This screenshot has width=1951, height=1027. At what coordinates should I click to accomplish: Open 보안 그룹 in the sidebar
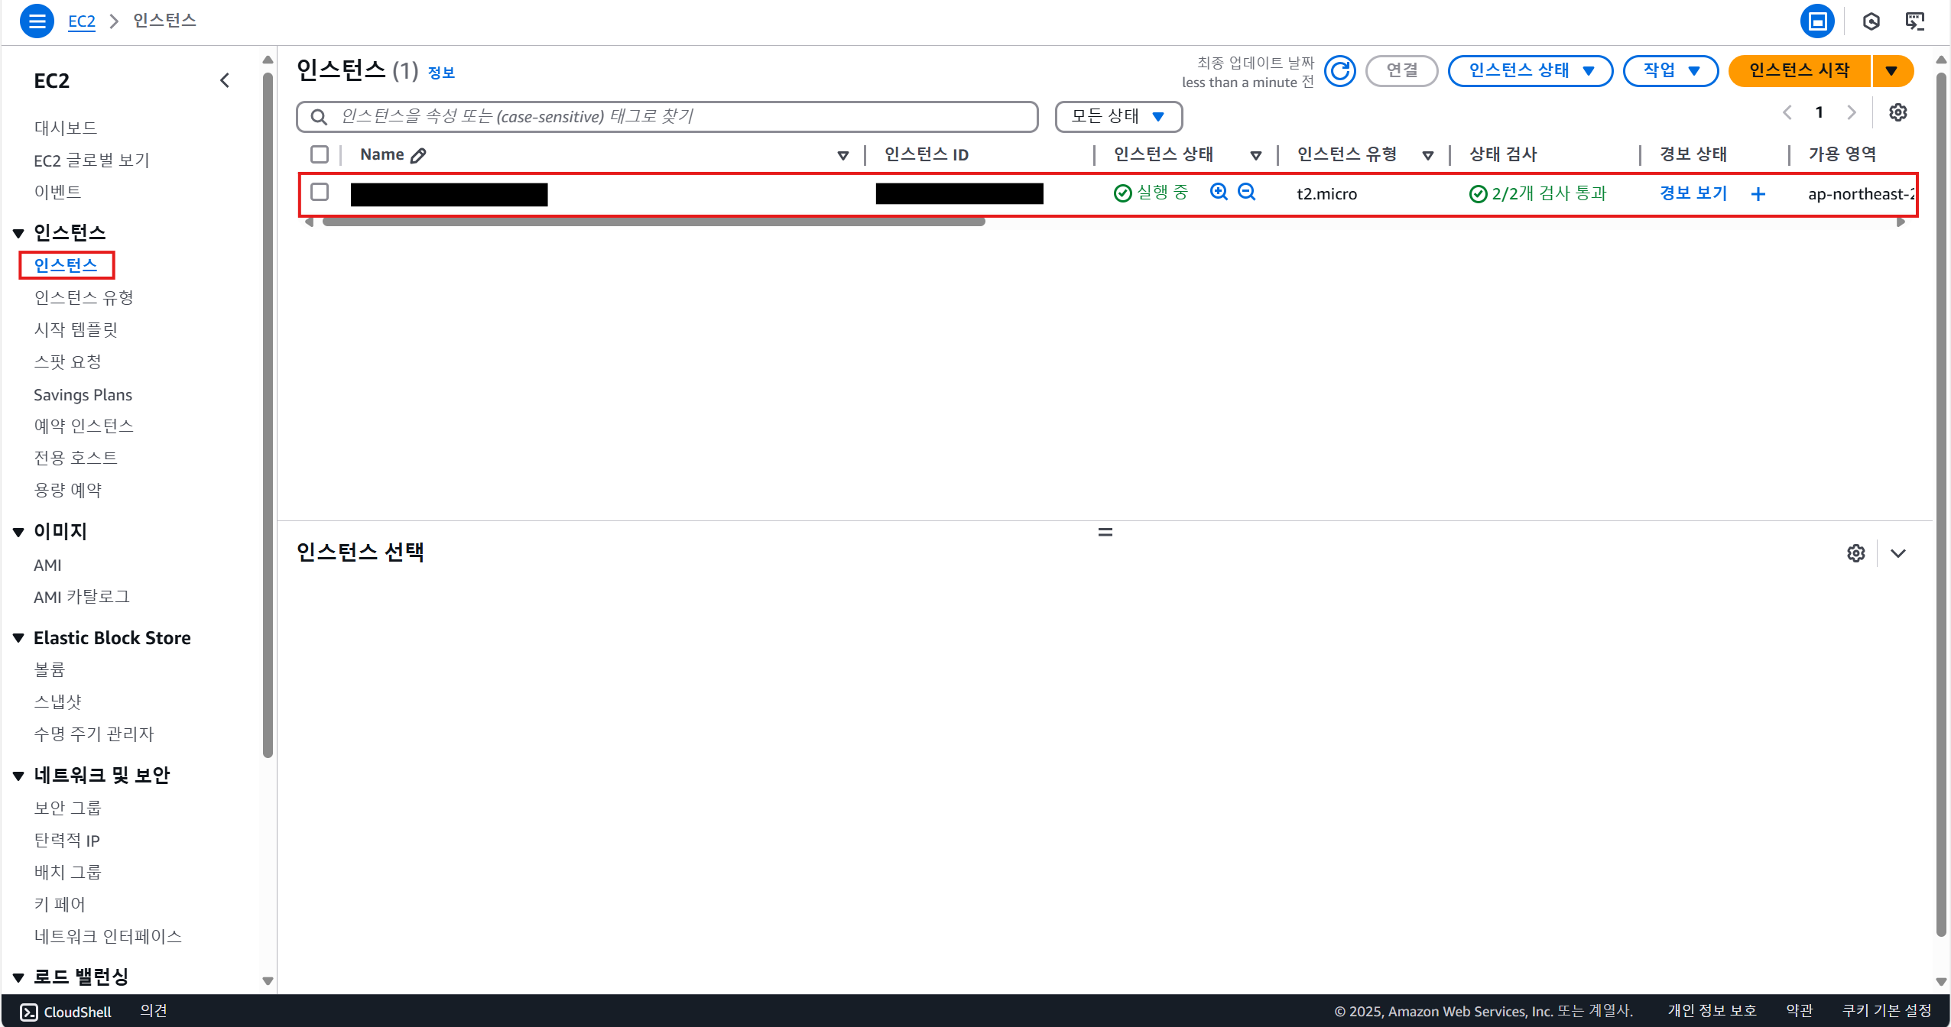67,808
